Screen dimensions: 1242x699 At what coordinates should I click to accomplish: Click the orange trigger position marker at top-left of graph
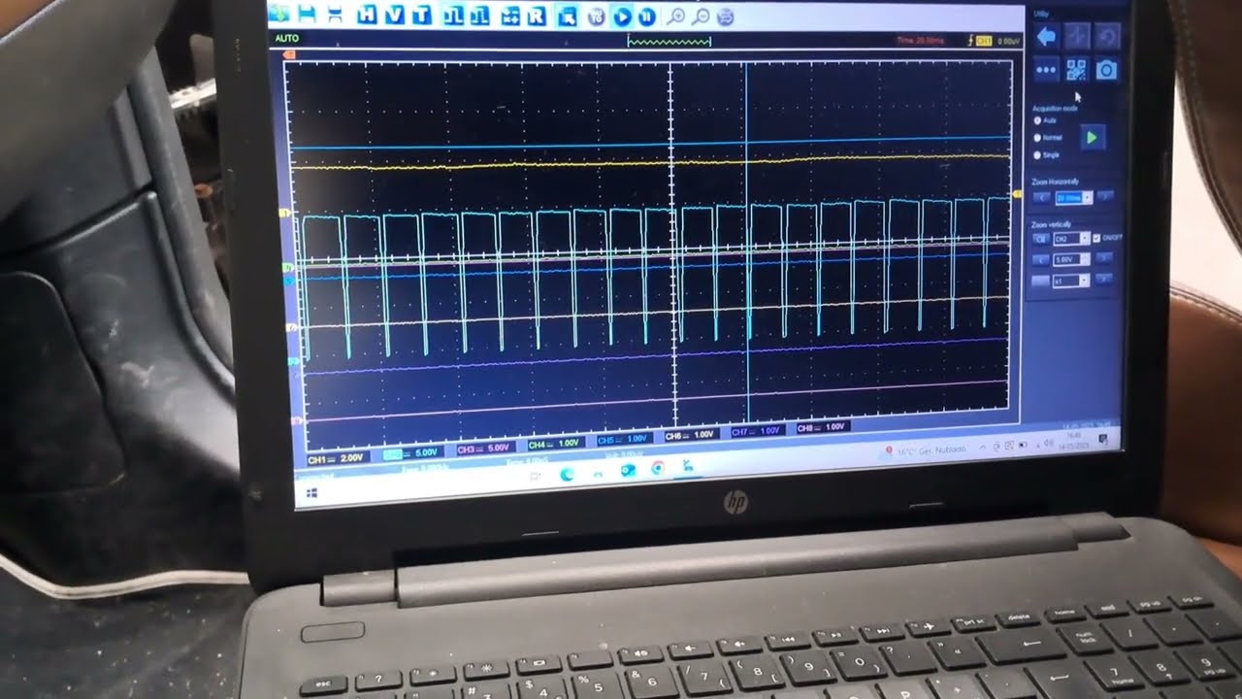287,56
